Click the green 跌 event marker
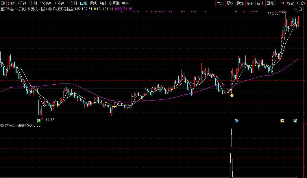This screenshot has height=178, width=307. pyautogui.click(x=38, y=120)
